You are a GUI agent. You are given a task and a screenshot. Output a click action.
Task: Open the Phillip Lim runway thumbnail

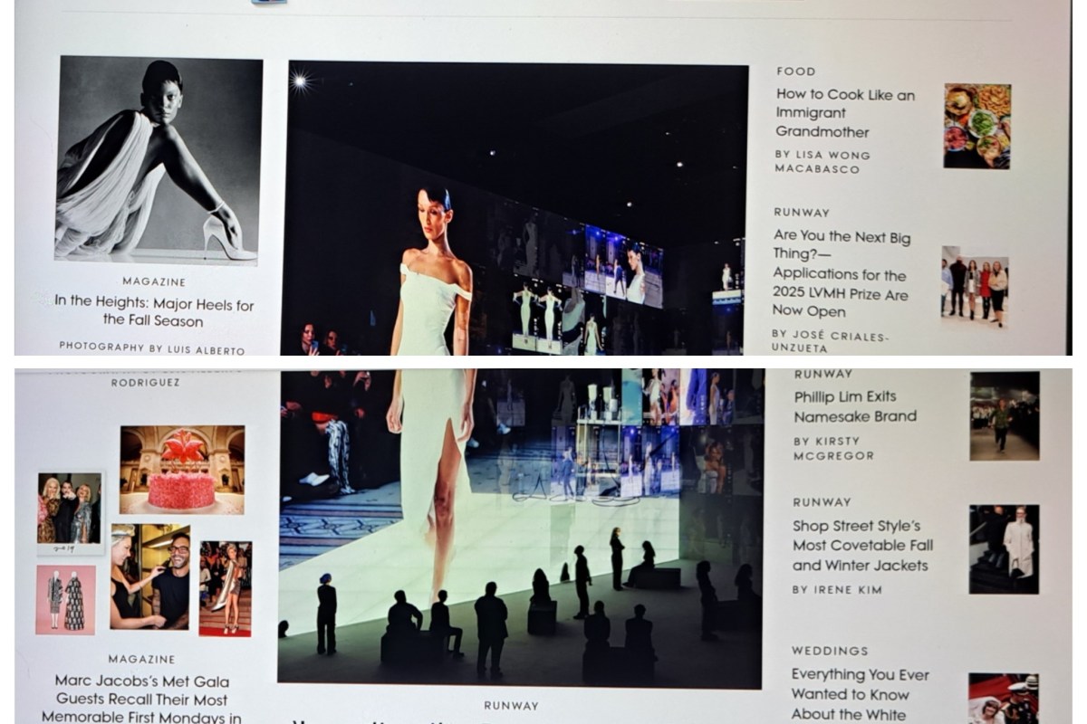(x=1005, y=416)
